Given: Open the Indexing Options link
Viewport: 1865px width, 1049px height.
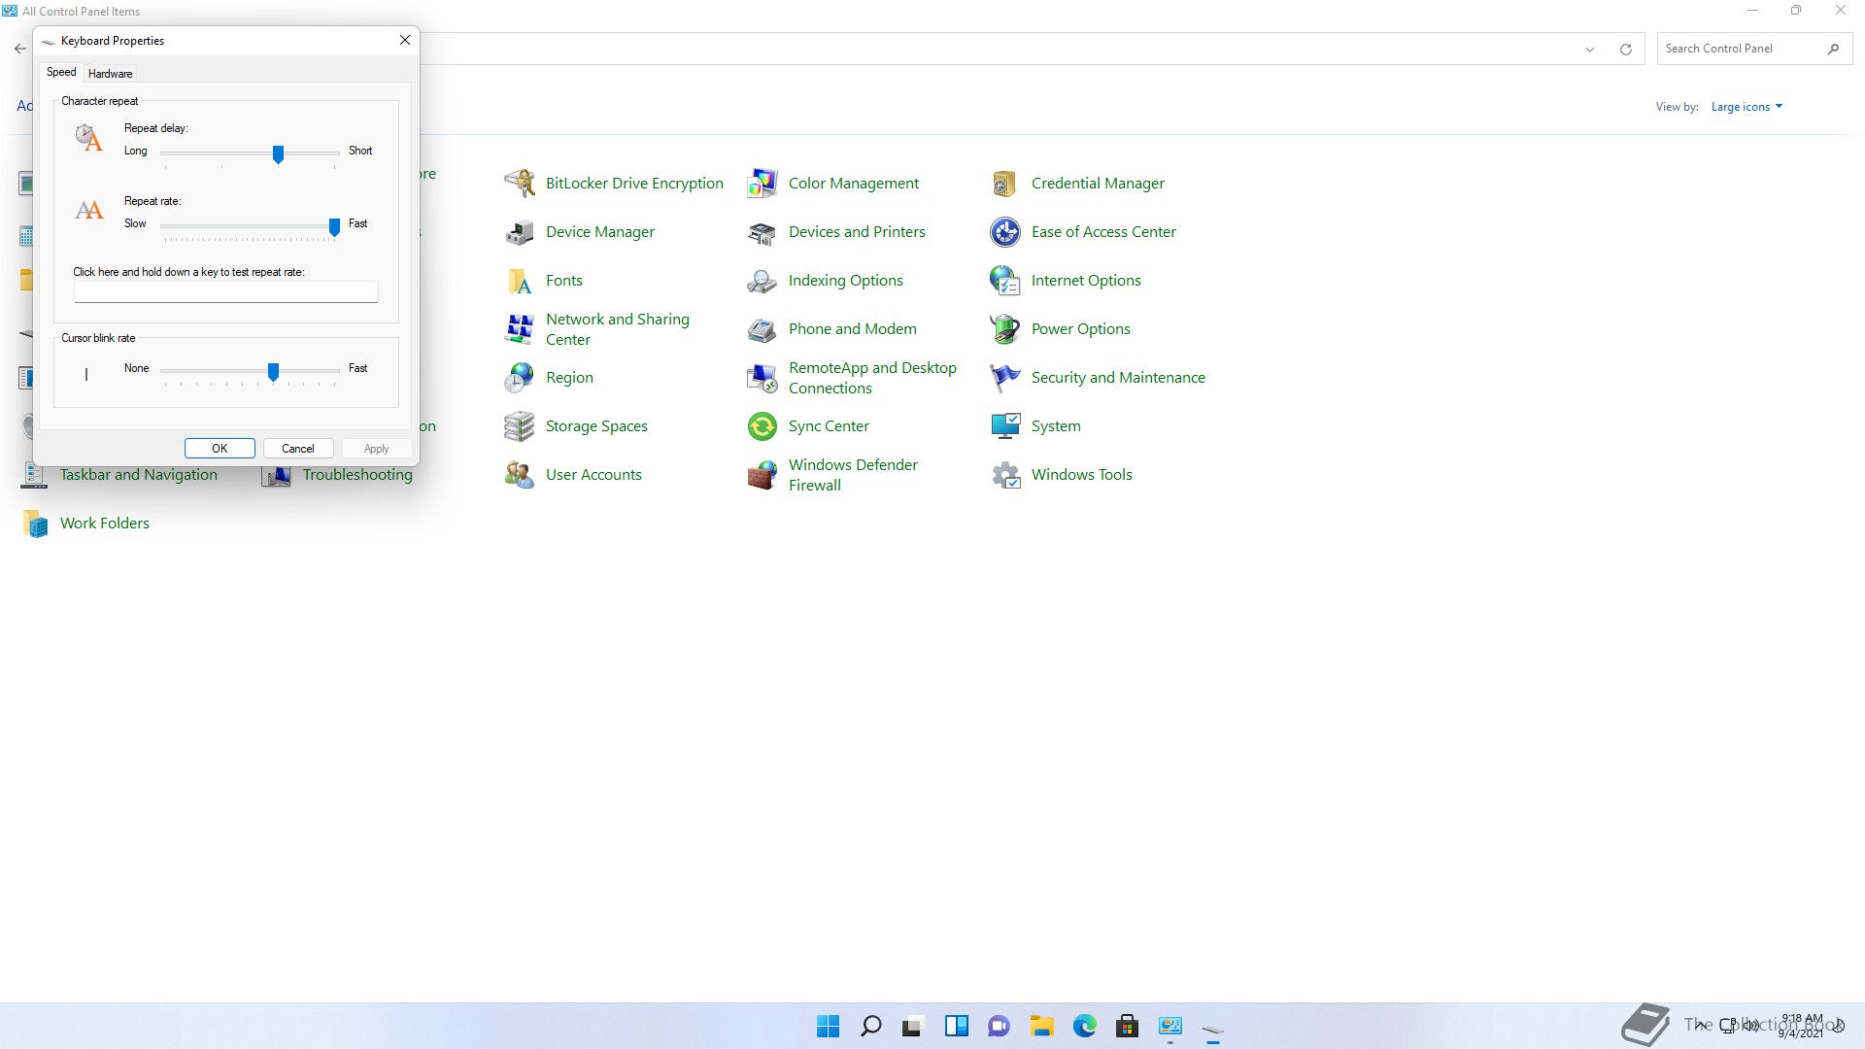Looking at the screenshot, I should pos(846,280).
